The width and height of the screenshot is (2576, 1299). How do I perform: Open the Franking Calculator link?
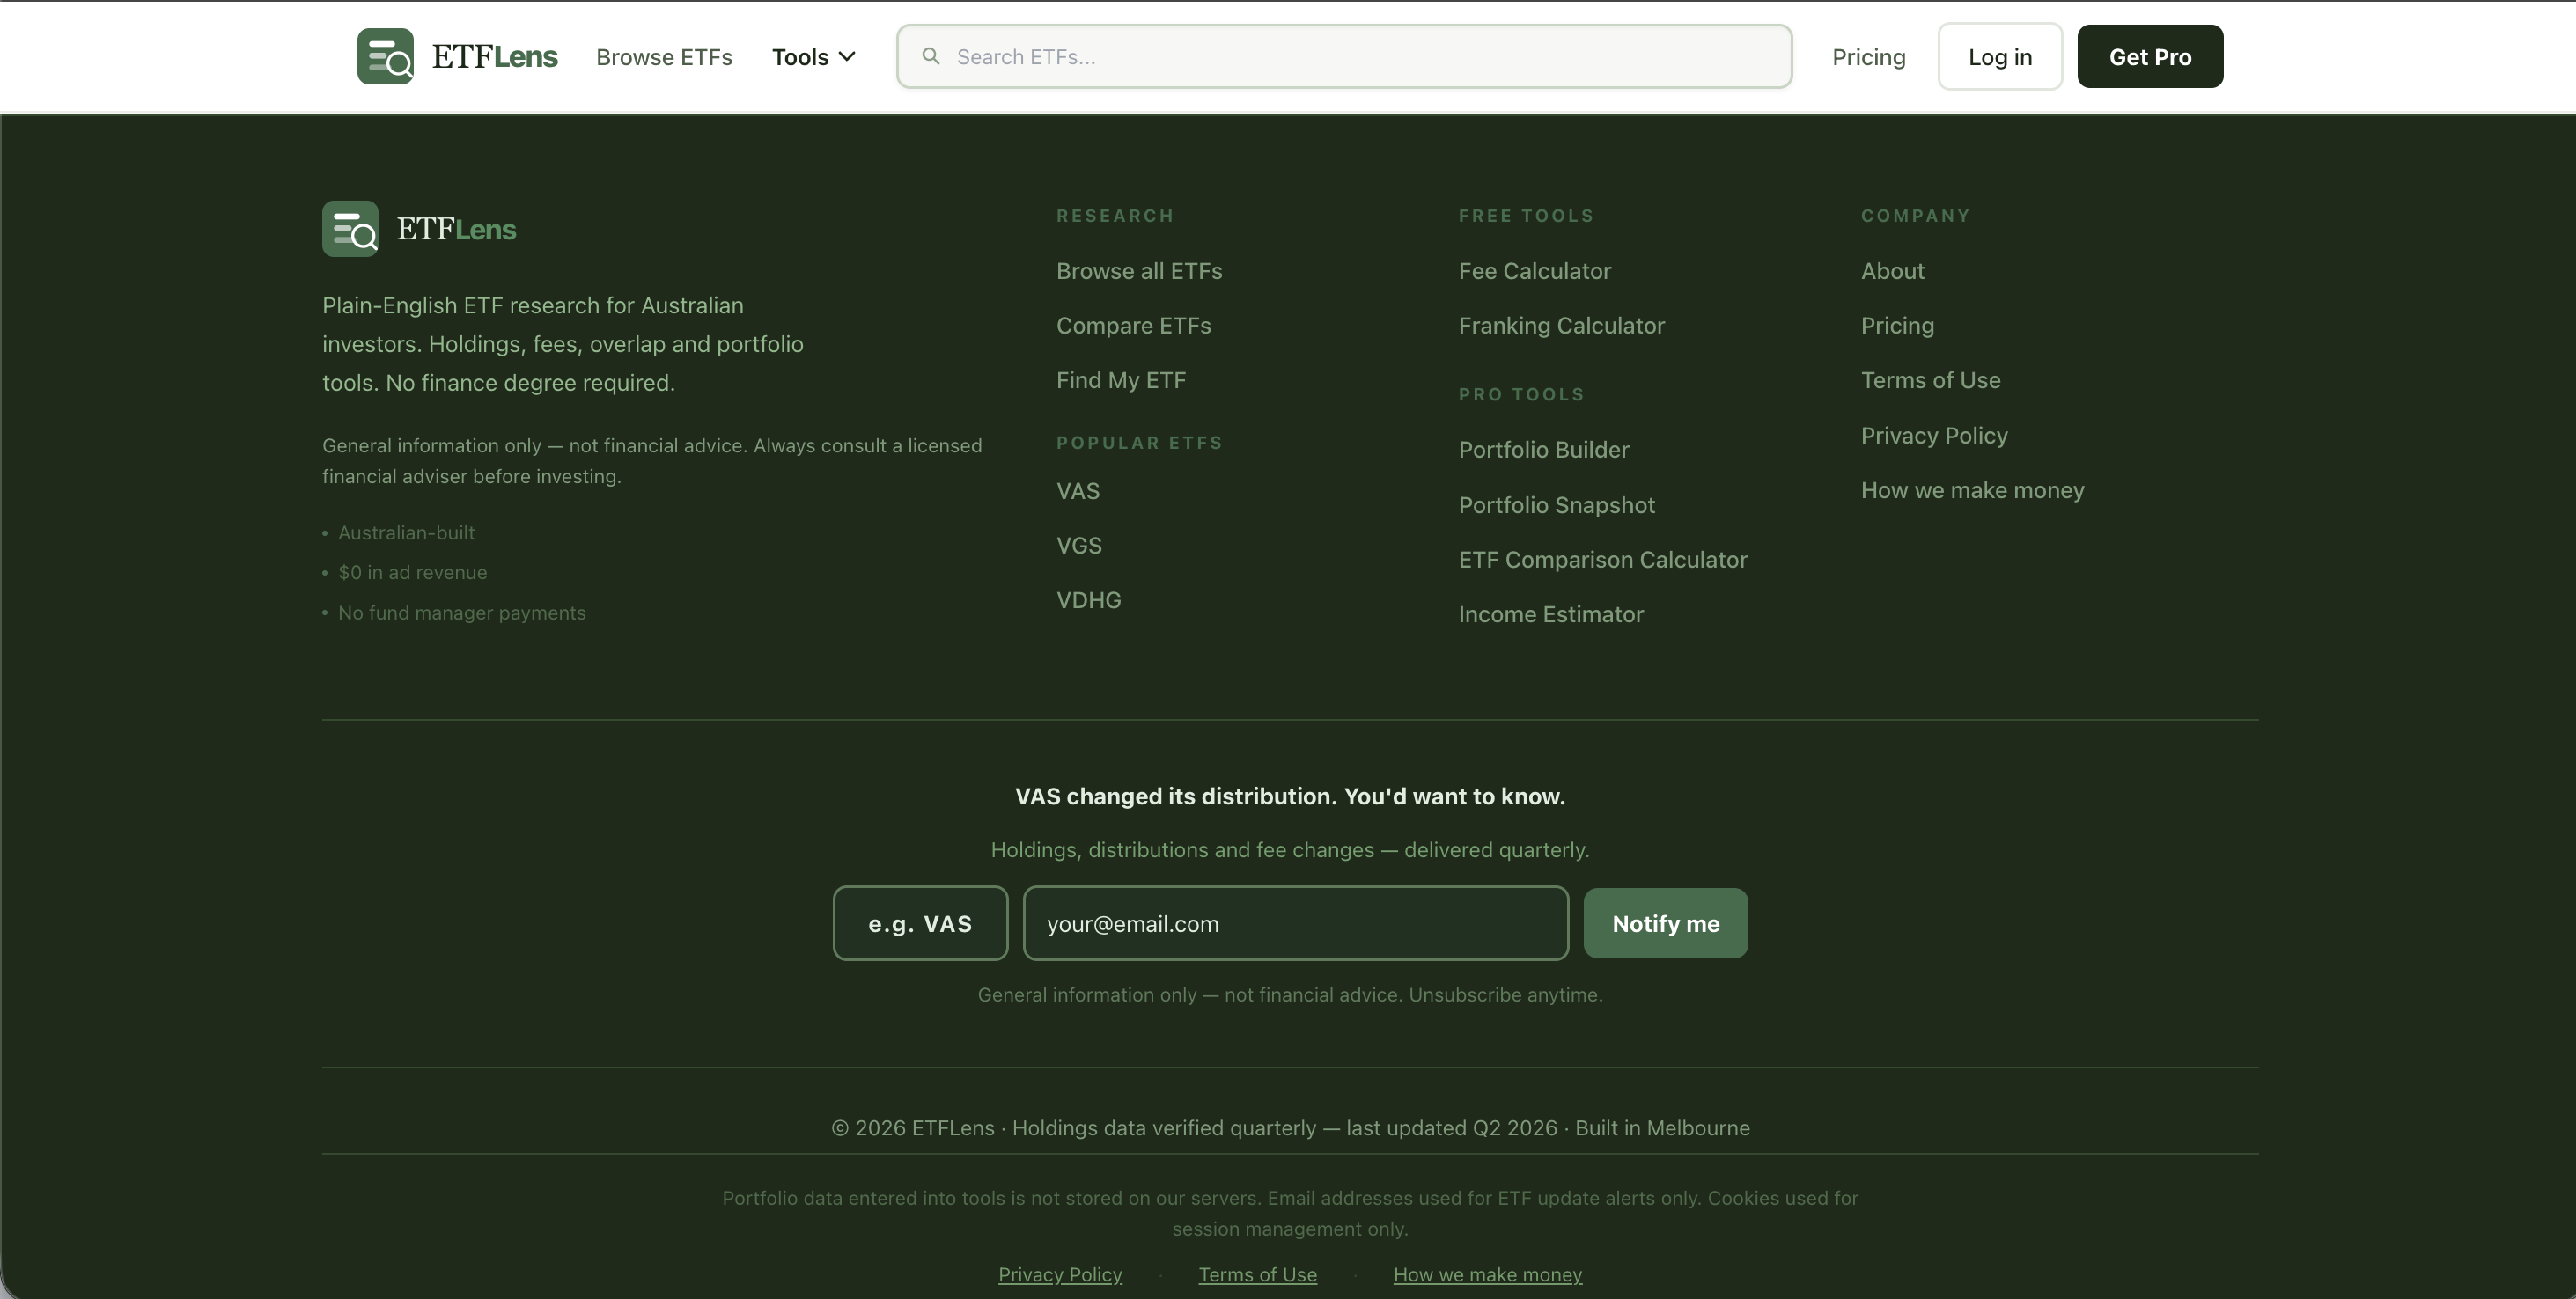click(1561, 326)
